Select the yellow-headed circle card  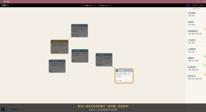point(60,47)
